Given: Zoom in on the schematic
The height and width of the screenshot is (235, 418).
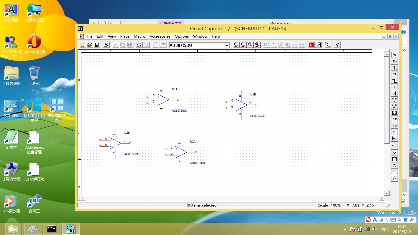Looking at the screenshot, I should pos(236,45).
